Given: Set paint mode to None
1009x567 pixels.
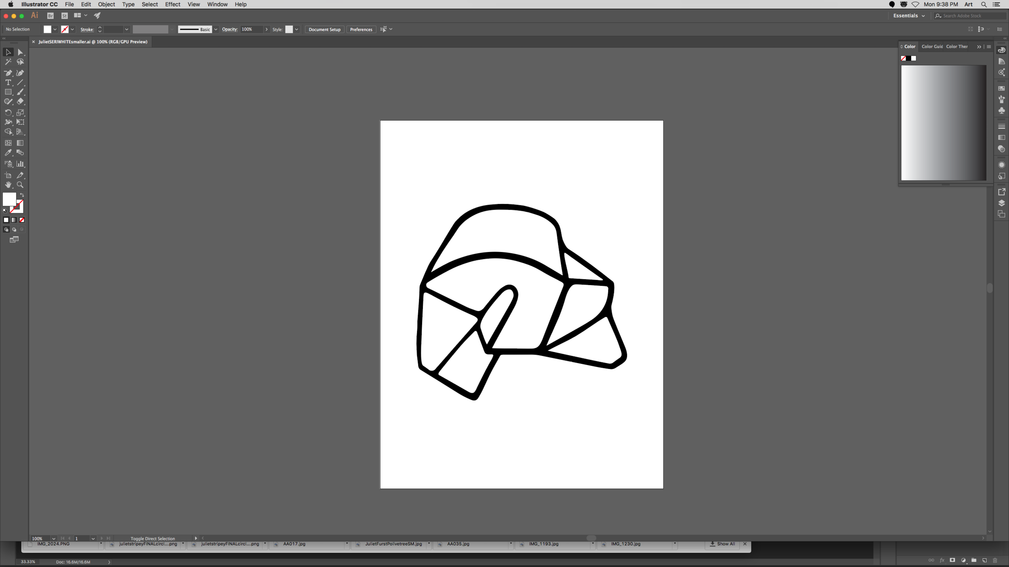Looking at the screenshot, I should click(22, 220).
